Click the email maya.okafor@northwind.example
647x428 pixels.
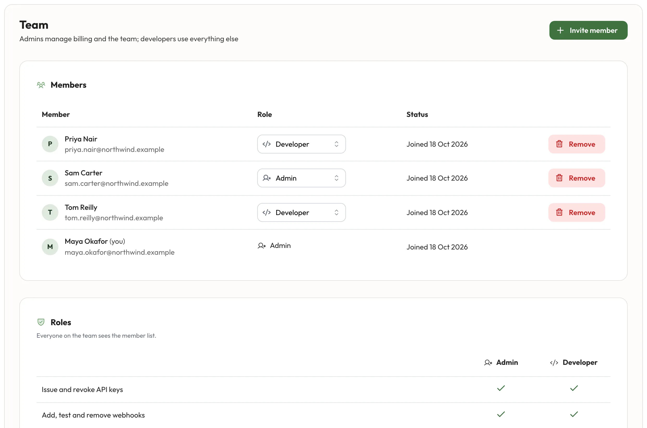(x=119, y=252)
